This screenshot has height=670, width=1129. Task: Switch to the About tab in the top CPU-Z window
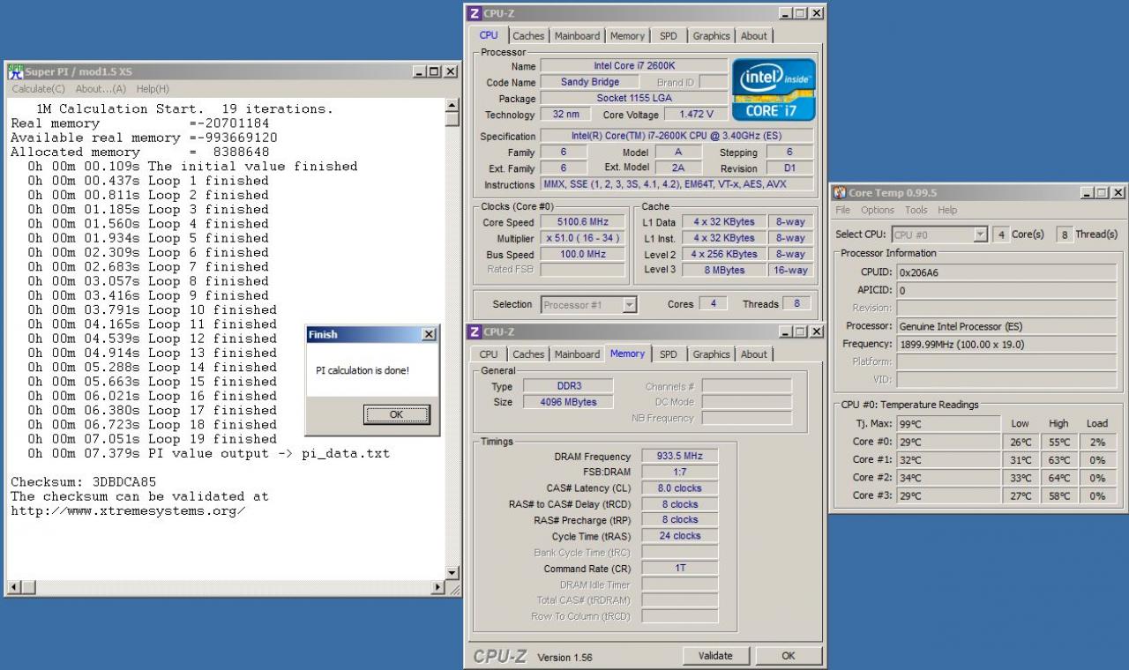(x=753, y=36)
